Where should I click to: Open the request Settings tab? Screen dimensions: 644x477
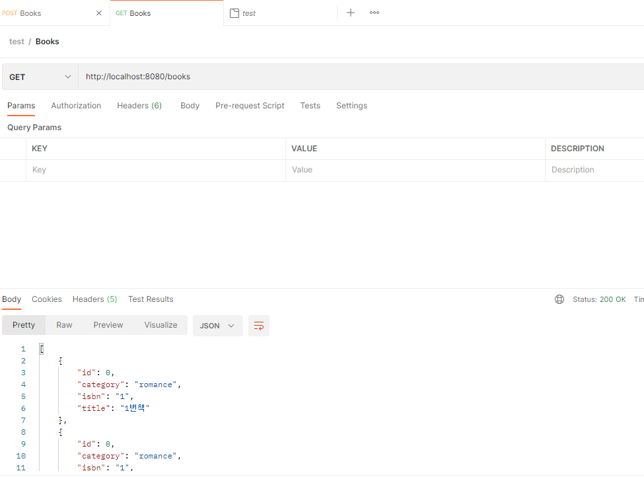351,106
